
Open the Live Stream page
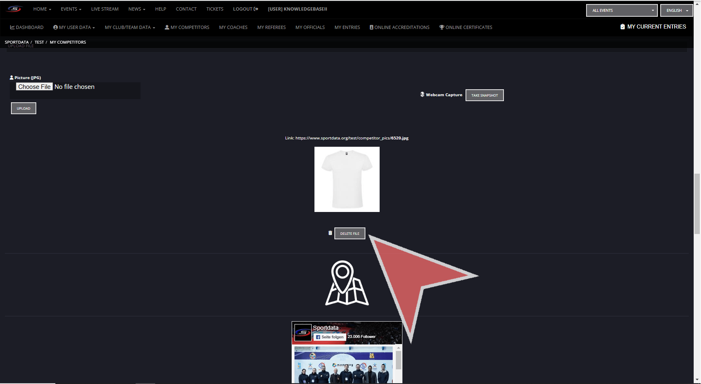pos(105,9)
